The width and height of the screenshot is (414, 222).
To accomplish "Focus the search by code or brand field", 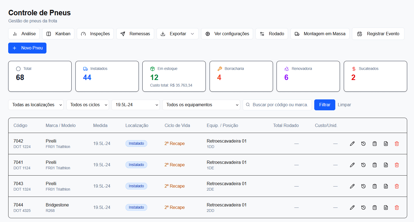I will tap(277, 105).
